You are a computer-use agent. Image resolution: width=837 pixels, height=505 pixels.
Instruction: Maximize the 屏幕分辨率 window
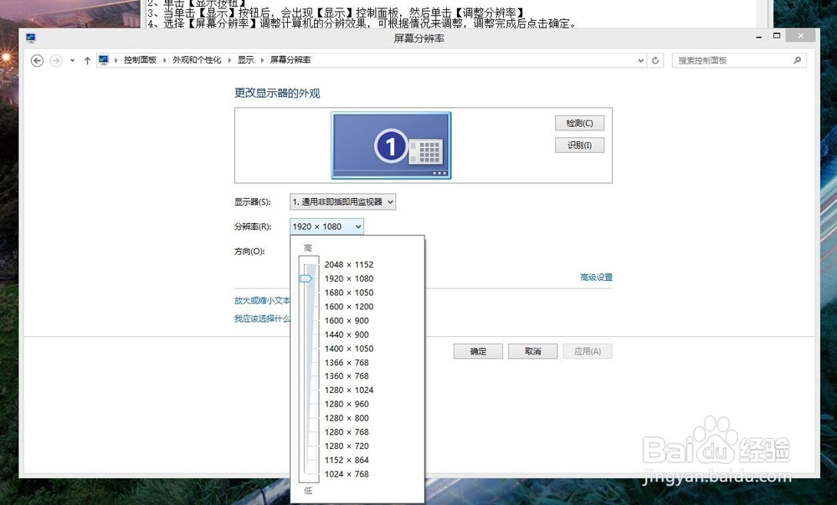777,36
